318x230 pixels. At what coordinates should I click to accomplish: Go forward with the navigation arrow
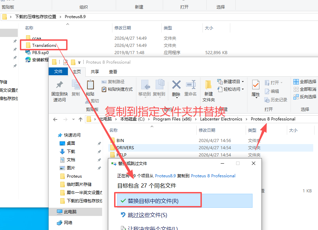point(65,119)
